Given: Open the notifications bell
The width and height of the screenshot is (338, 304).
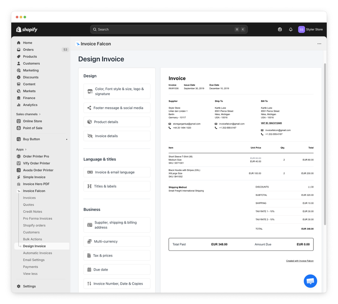Looking at the screenshot, I should (291, 30).
